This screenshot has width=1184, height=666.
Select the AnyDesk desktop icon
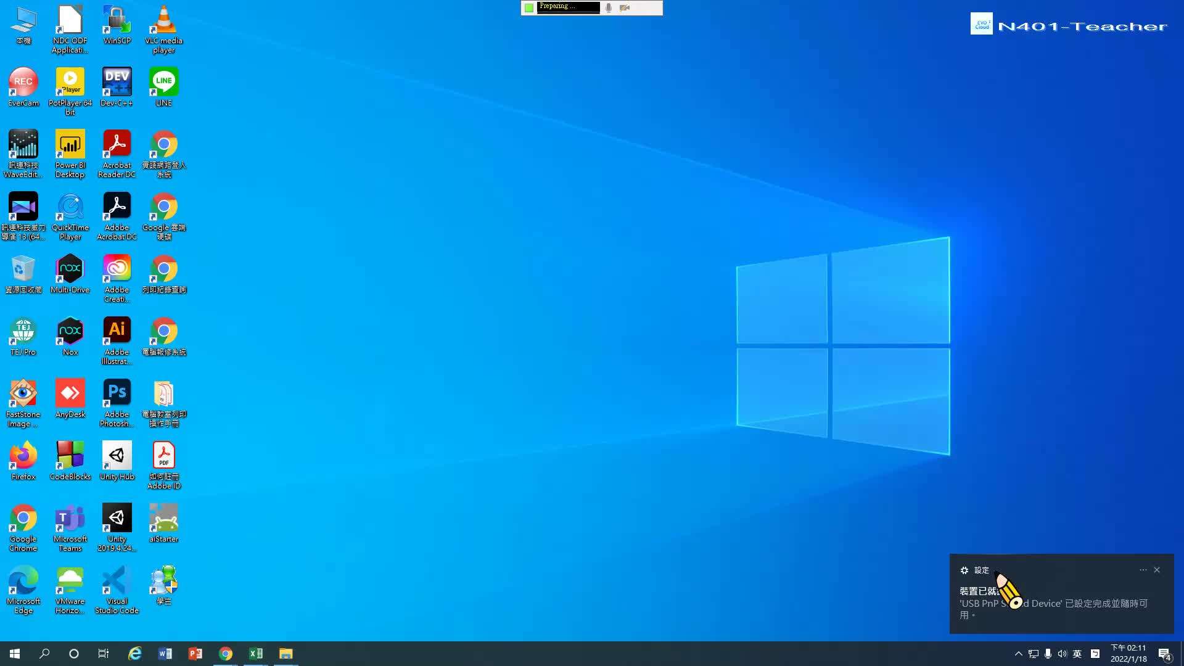(x=70, y=398)
